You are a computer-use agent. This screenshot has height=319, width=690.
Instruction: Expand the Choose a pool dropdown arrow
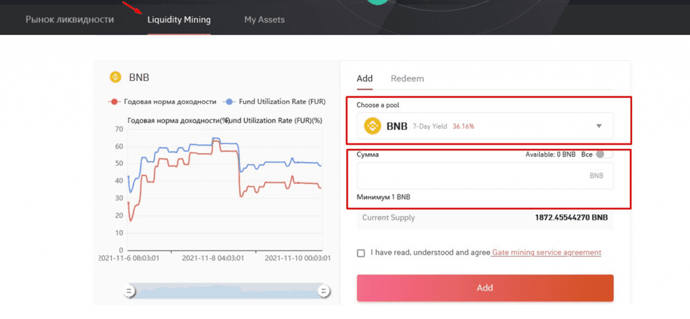(598, 126)
